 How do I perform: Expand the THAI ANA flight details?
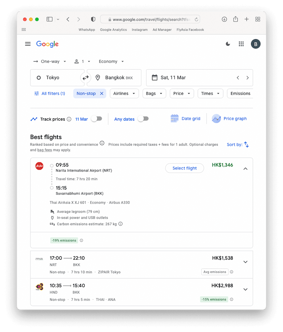click(245, 290)
